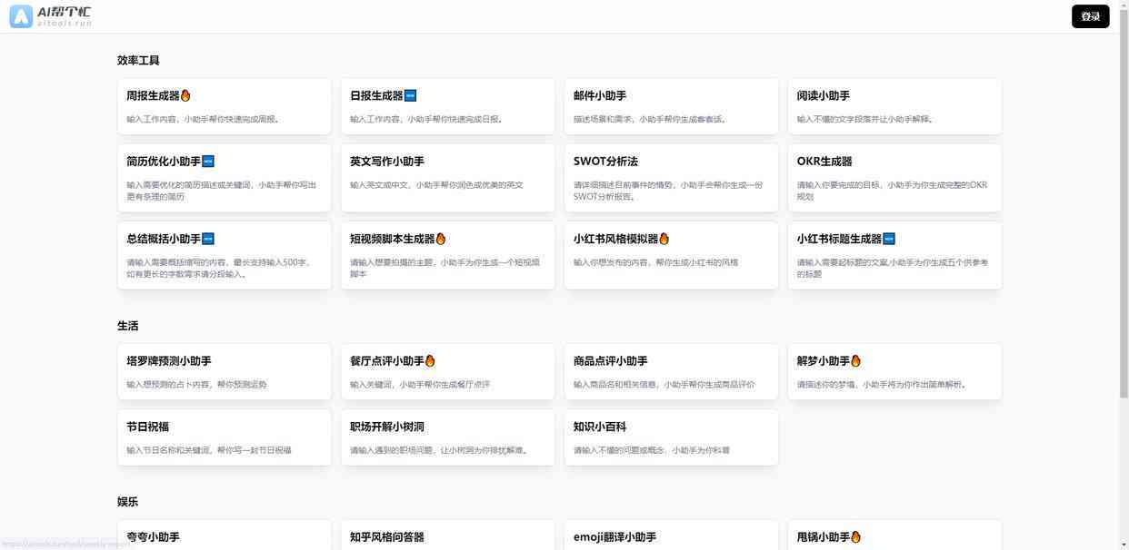Open the 餐厅点评小助手 title
Viewport: 1129px width, 550px height.
pyautogui.click(x=387, y=360)
